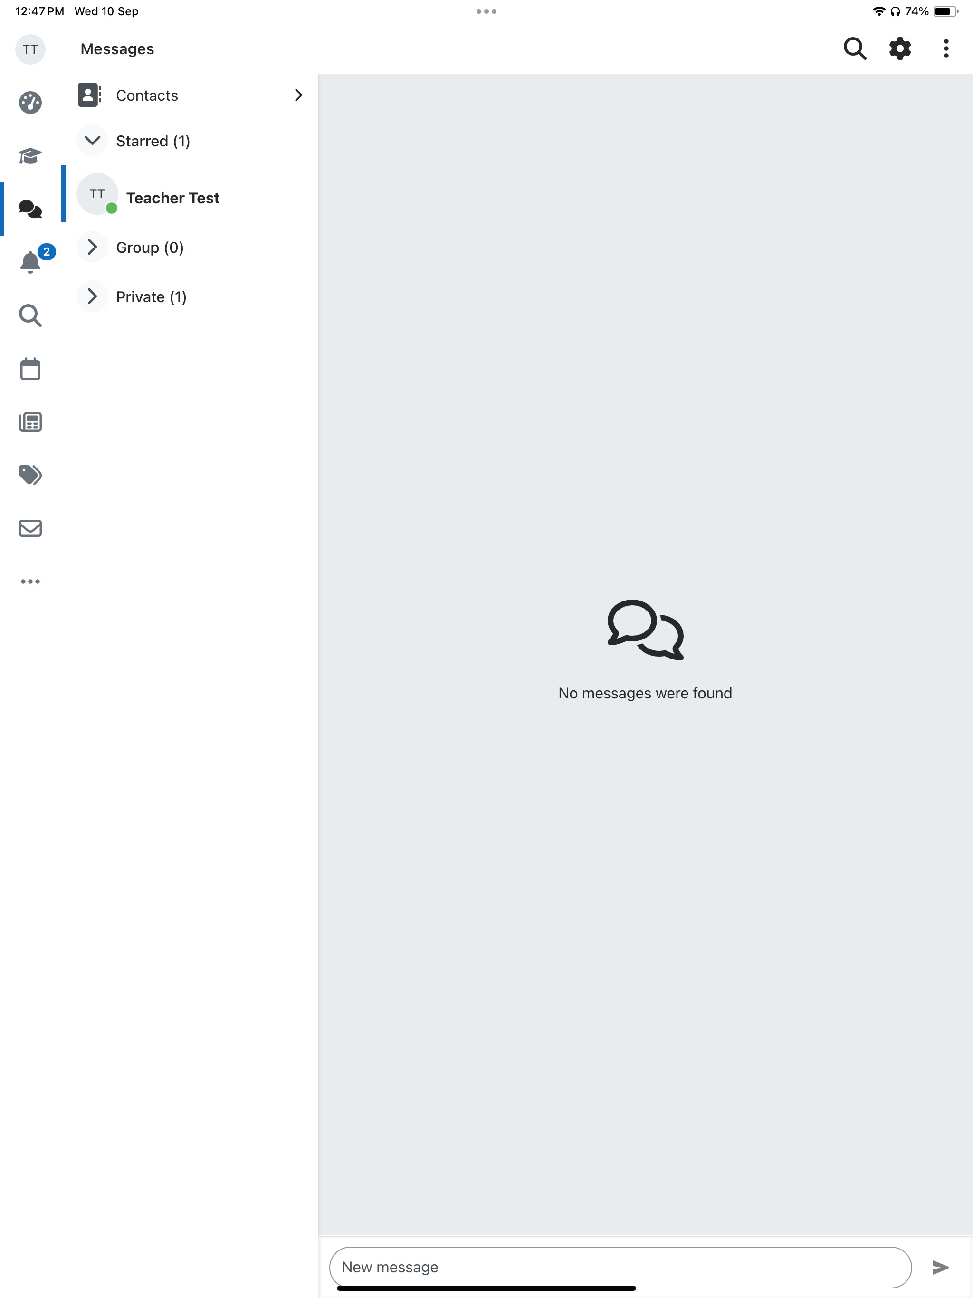973x1298 pixels.
Task: Open the Calendar sidebar icon
Action: (30, 369)
